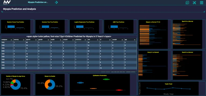206x96 pixels.
Task: Click the add dashboard page icon
Action: [x=187, y=3]
